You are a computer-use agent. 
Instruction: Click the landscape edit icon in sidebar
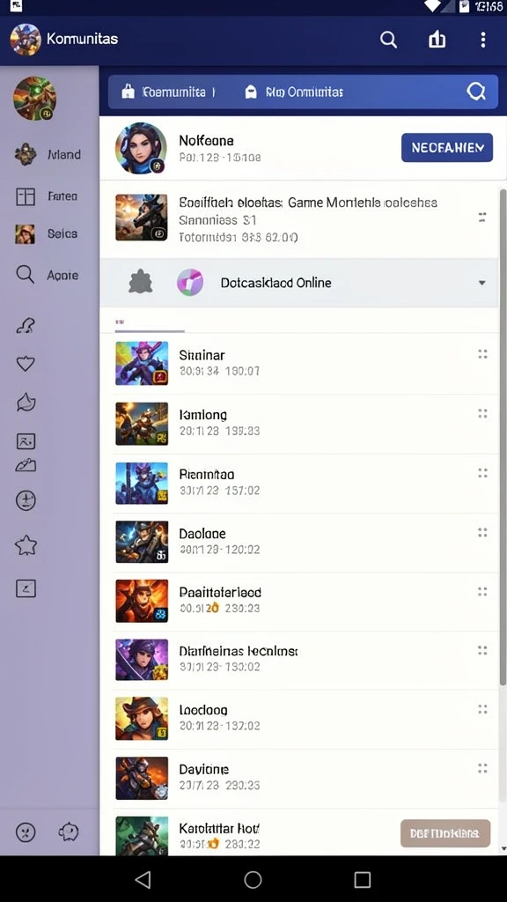click(26, 465)
